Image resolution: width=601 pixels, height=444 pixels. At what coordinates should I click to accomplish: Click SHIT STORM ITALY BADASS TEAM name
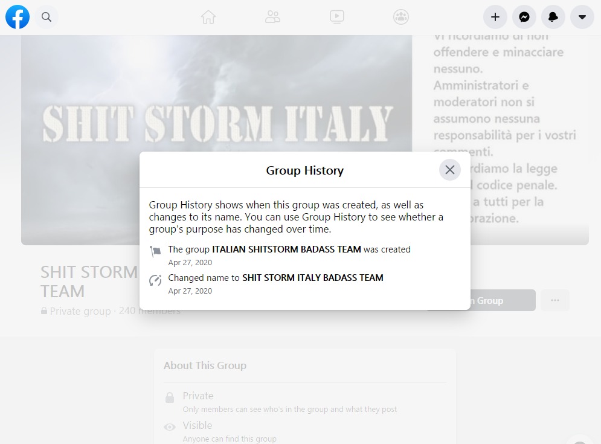point(313,278)
